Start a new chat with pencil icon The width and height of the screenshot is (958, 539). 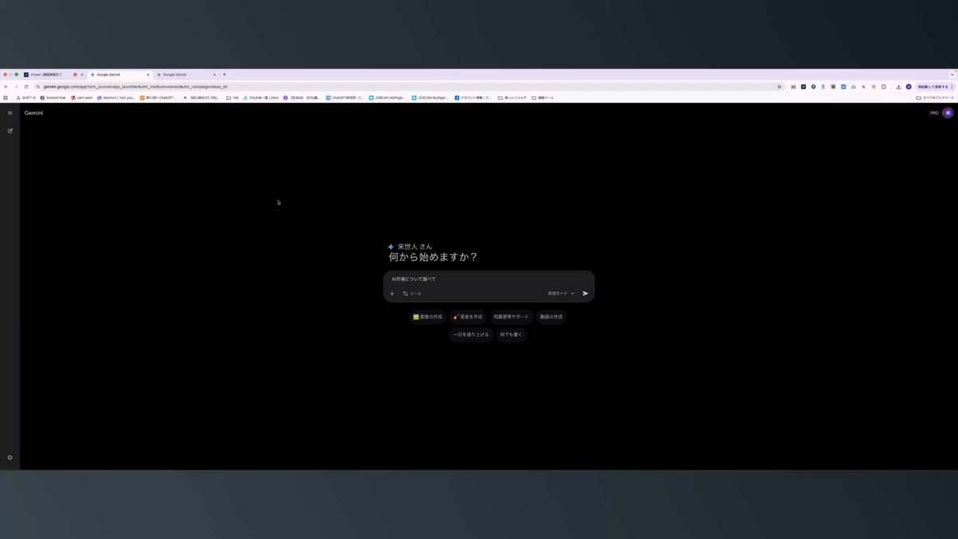[x=10, y=130]
